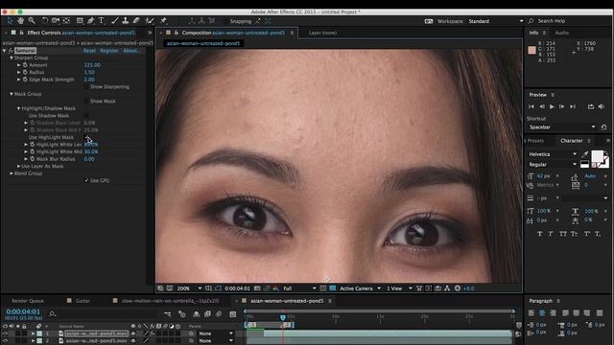The height and width of the screenshot is (345, 614).
Task: Click the Highlight White Mid value 30.0%
Action: point(91,151)
